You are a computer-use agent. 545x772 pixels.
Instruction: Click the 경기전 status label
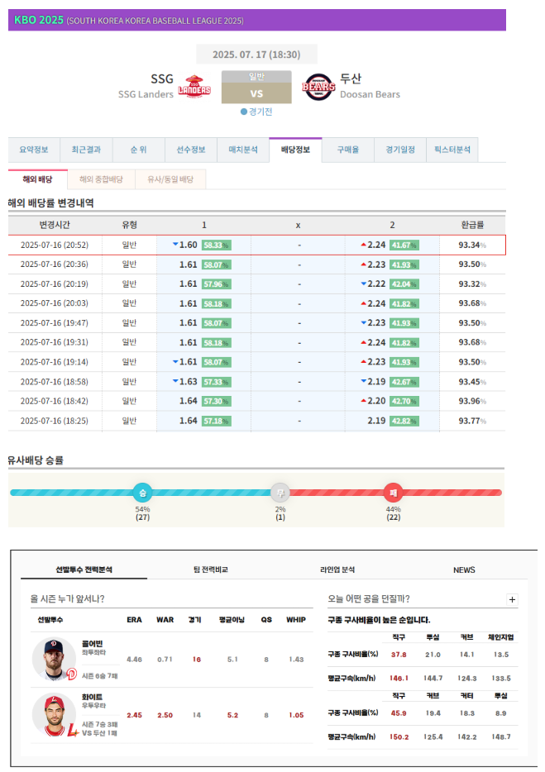tap(256, 112)
